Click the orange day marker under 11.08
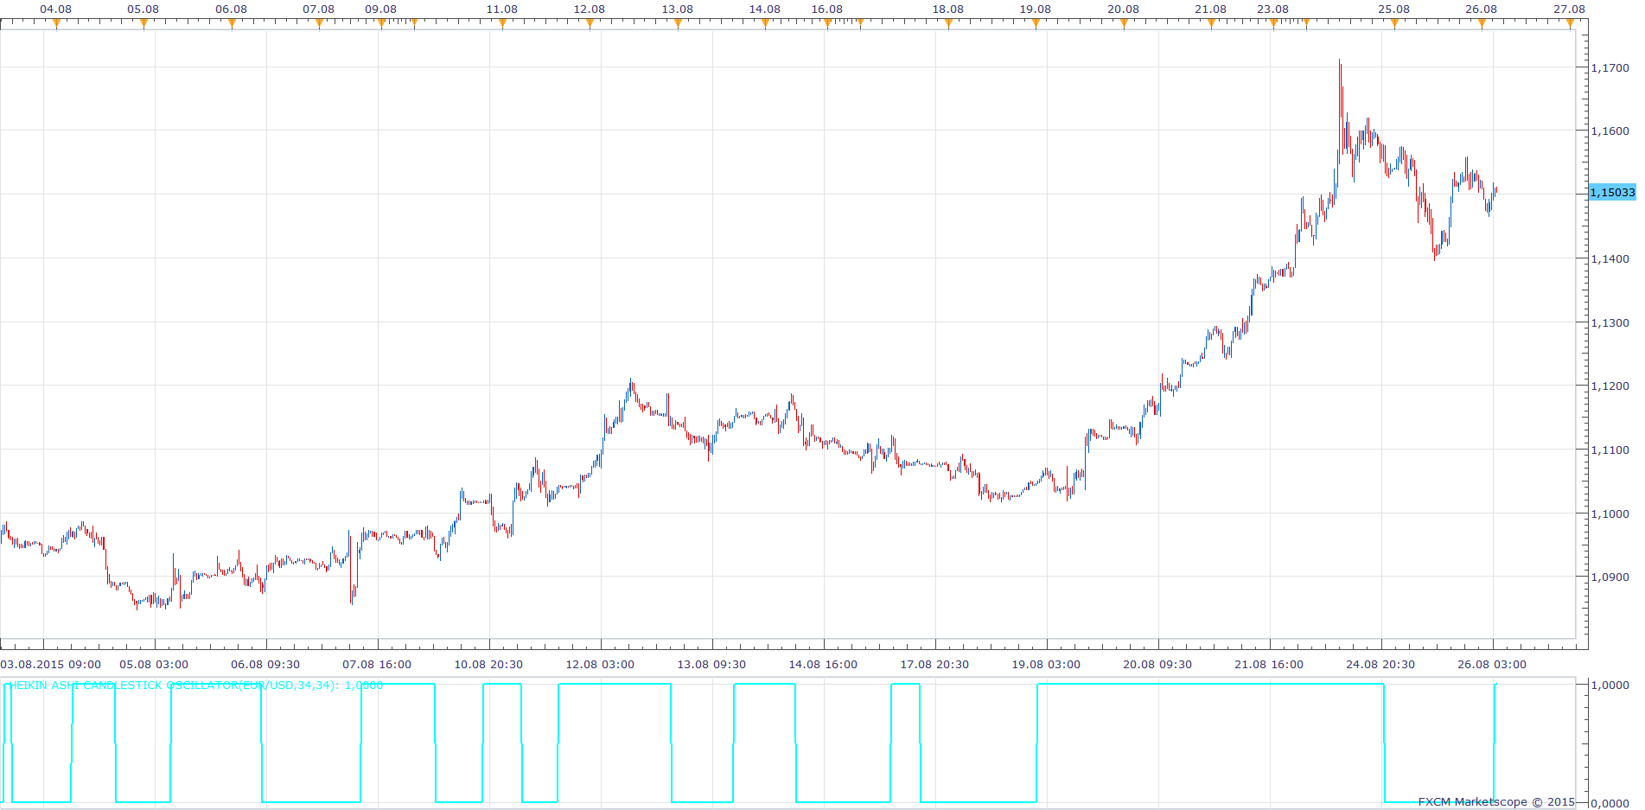The width and height of the screenshot is (1645, 810). 502,23
